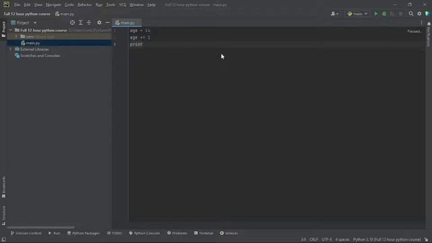Click the 'print' text on line 3
Image resolution: width=432 pixels, height=243 pixels.
tap(136, 45)
